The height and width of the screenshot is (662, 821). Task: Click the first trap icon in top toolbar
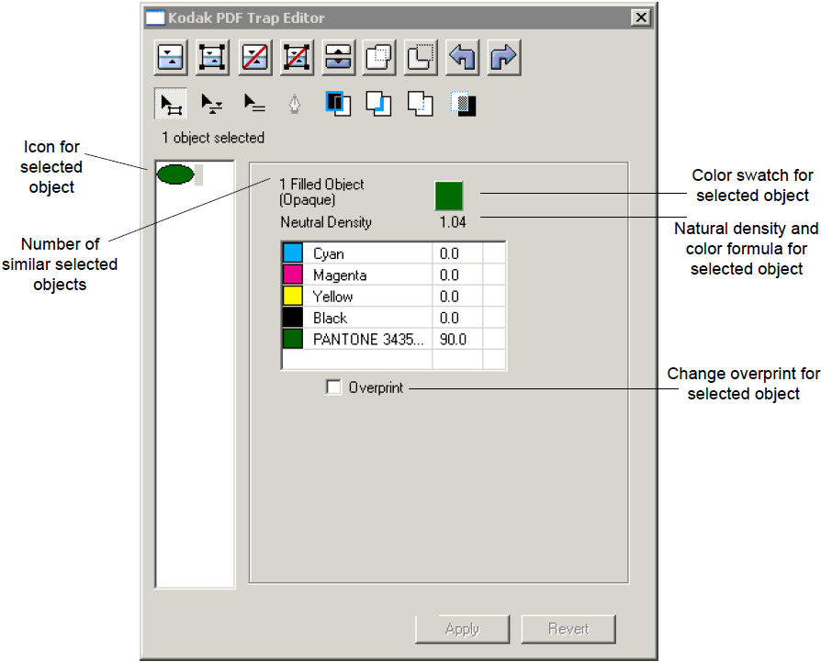171,57
